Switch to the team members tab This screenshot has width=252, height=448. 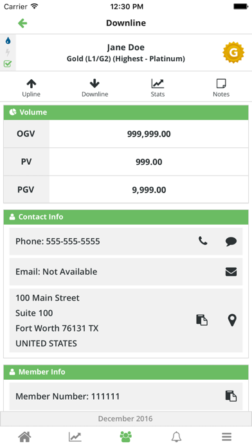[x=126, y=436]
